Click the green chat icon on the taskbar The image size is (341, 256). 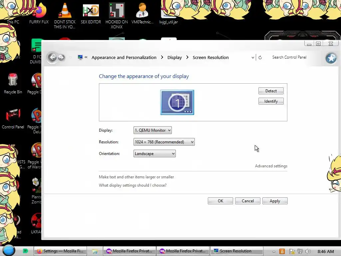tap(25, 251)
